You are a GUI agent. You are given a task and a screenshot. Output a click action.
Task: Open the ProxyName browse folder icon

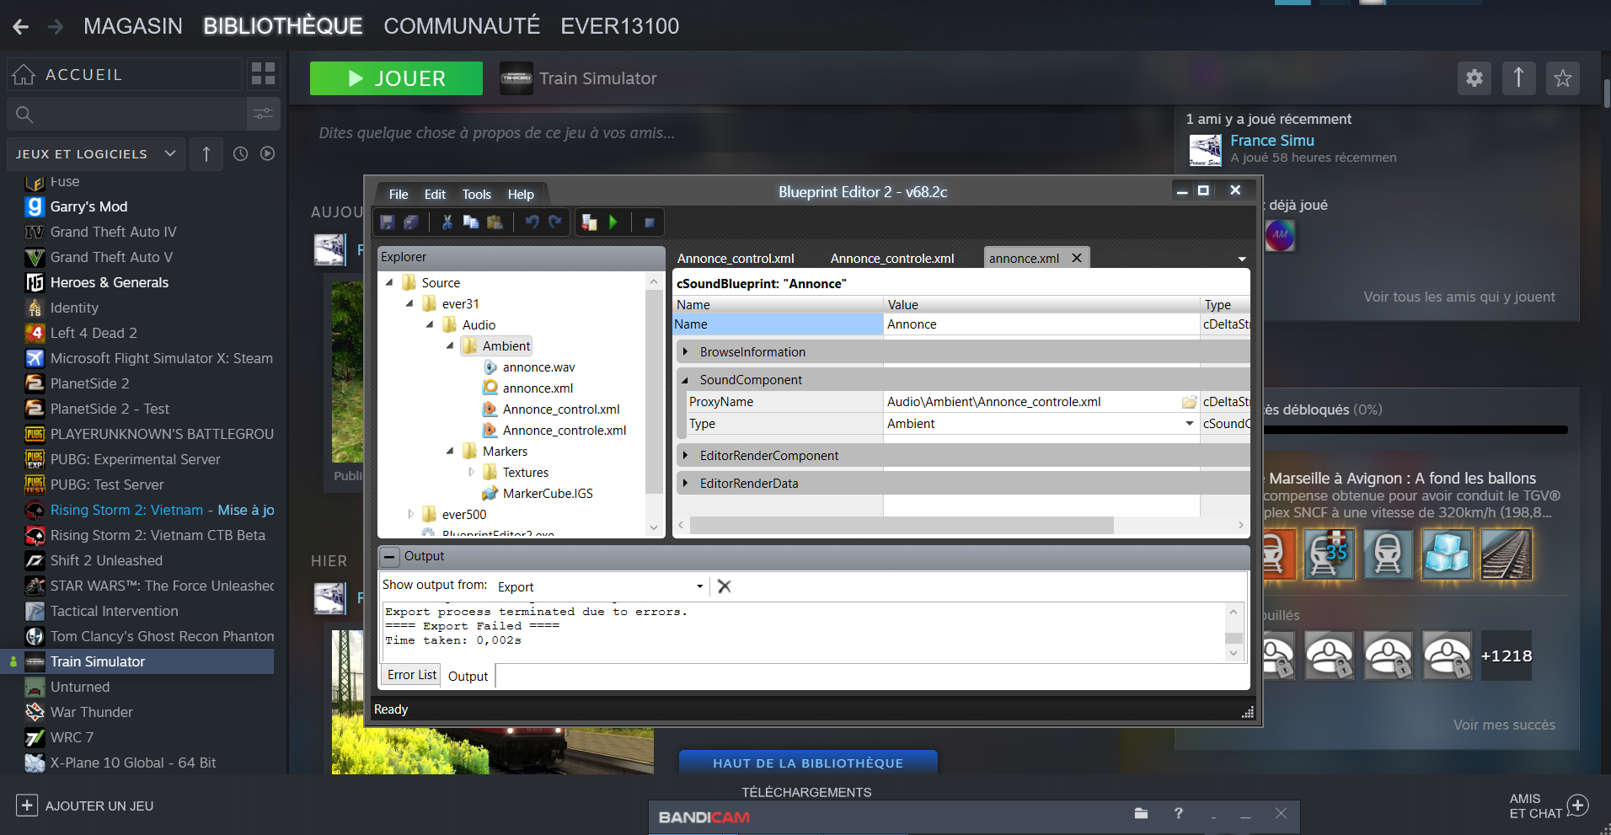point(1189,402)
